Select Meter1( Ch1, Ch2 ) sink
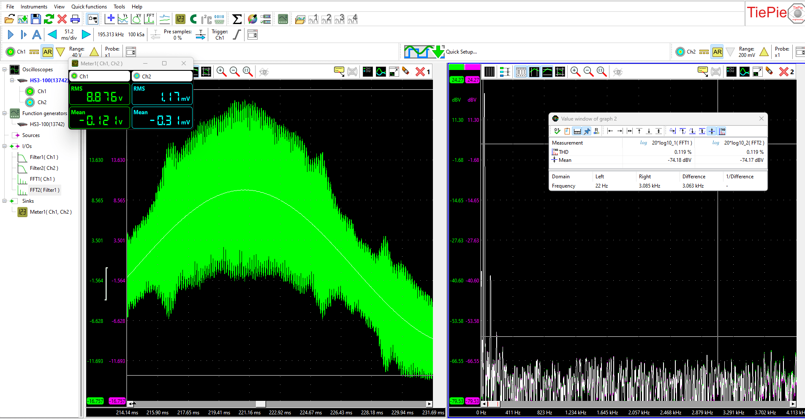Screen dimensions: 805x419 (51, 212)
